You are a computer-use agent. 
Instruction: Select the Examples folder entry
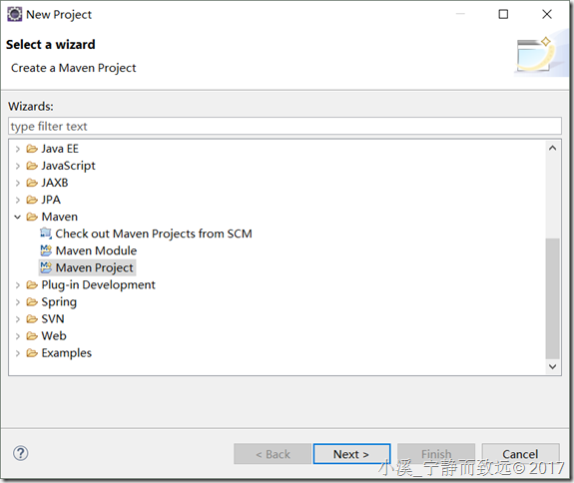tap(66, 352)
